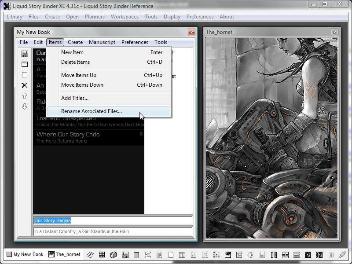The height and width of the screenshot is (264, 352).
Task: Click the Our Story Begins title field
Action: point(113,220)
